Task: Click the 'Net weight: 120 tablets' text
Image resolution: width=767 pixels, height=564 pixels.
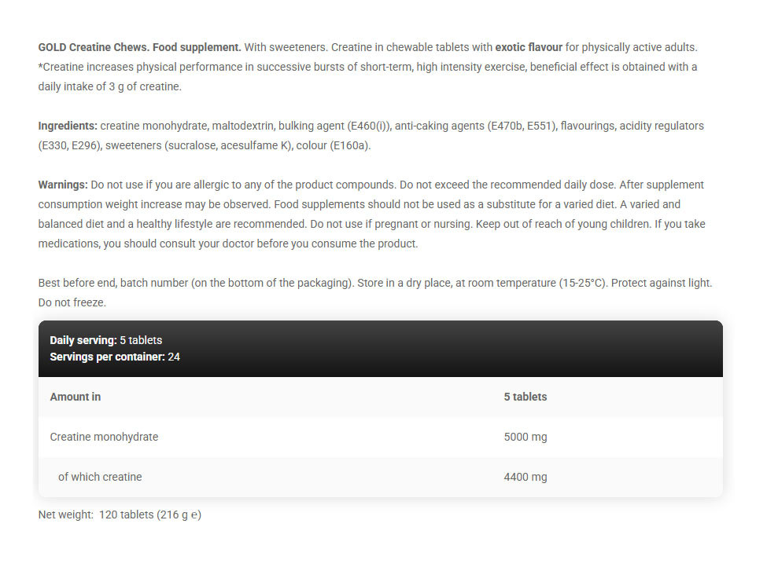Action: 120,515
